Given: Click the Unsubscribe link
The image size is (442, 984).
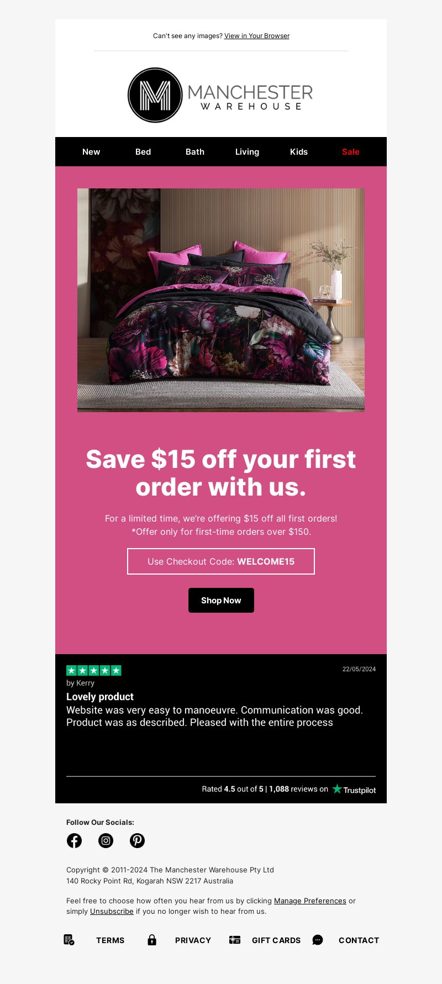Looking at the screenshot, I should 112,911.
